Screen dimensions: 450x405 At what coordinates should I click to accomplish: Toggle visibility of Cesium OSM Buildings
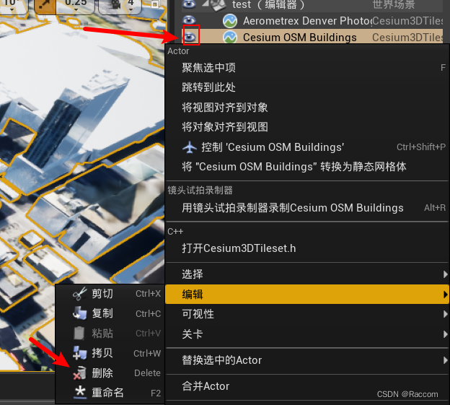coord(189,37)
